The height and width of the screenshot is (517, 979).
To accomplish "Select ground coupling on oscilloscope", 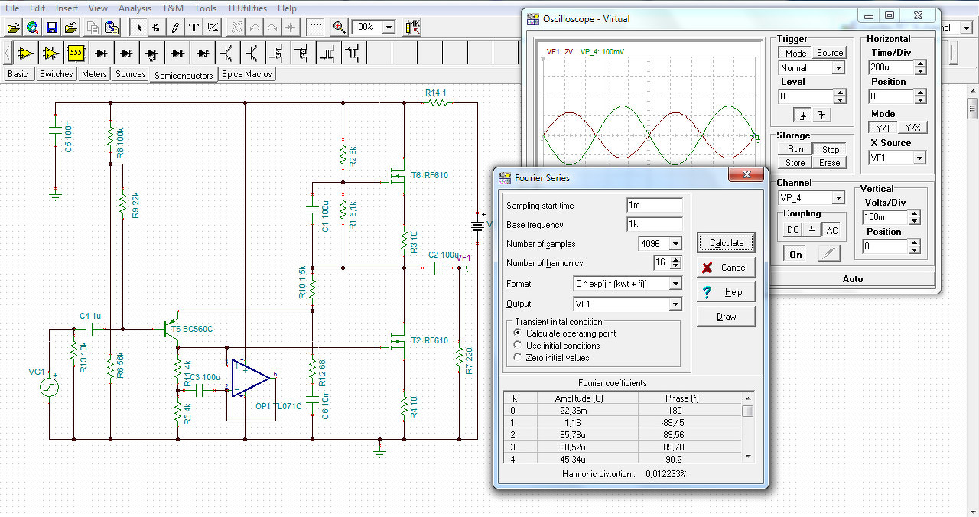I will pos(811,230).
